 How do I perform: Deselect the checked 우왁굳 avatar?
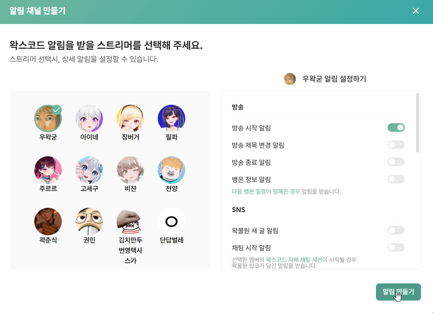tap(48, 119)
